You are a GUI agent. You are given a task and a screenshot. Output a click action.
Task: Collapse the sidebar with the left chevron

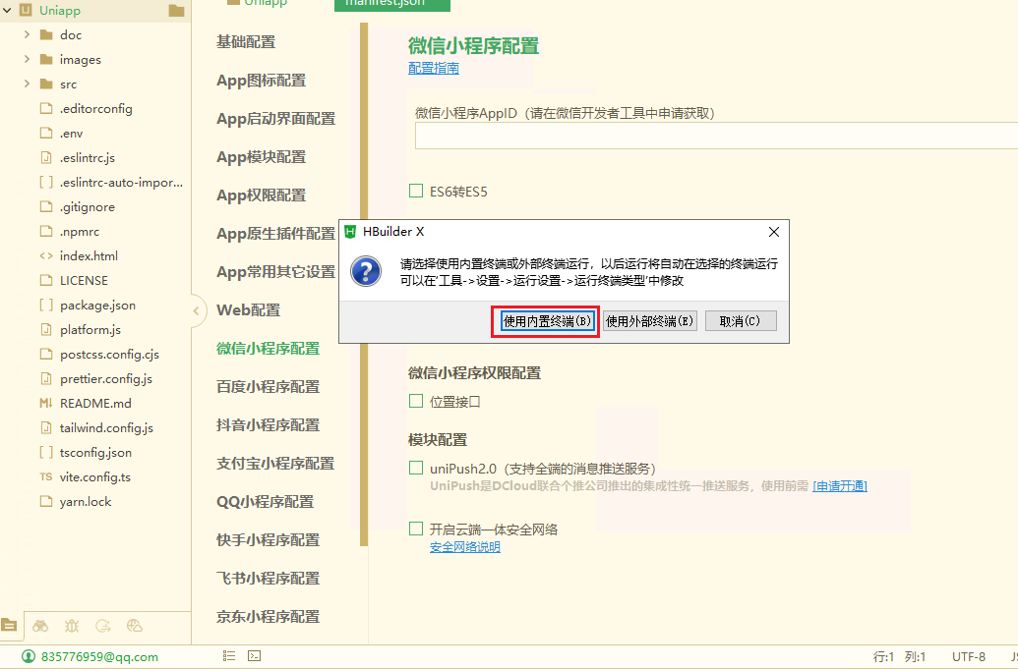coord(196,310)
